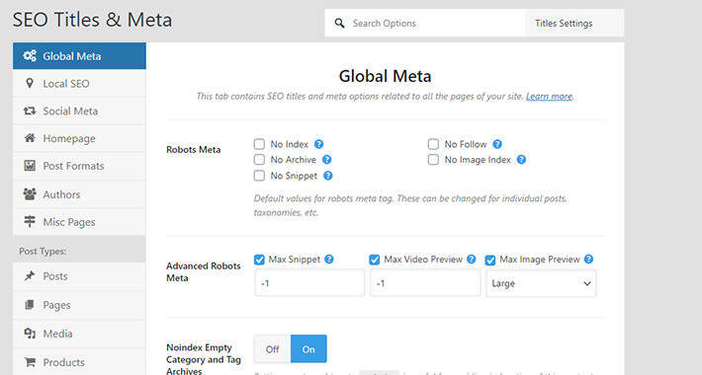Click the help icon beside No Archive
702x375 pixels.
[327, 160]
